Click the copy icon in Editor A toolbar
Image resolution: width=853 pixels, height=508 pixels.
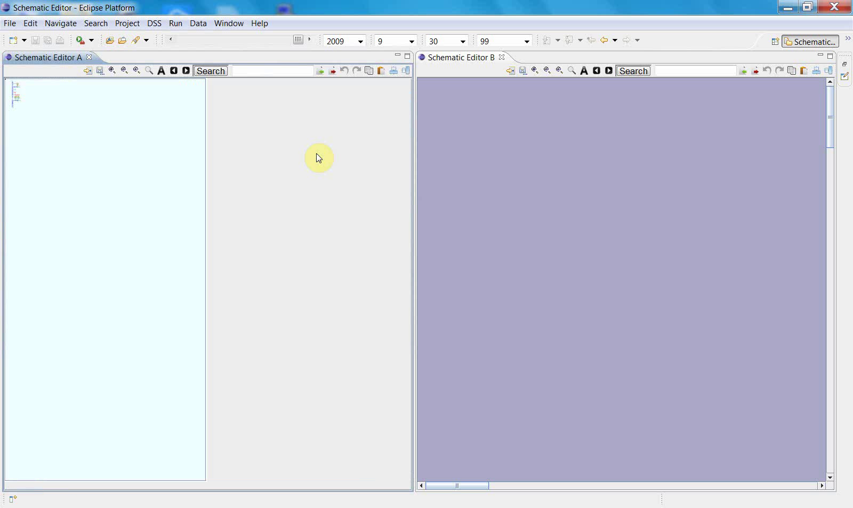(x=369, y=71)
